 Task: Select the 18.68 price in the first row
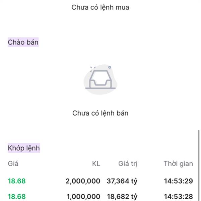pos(17,181)
